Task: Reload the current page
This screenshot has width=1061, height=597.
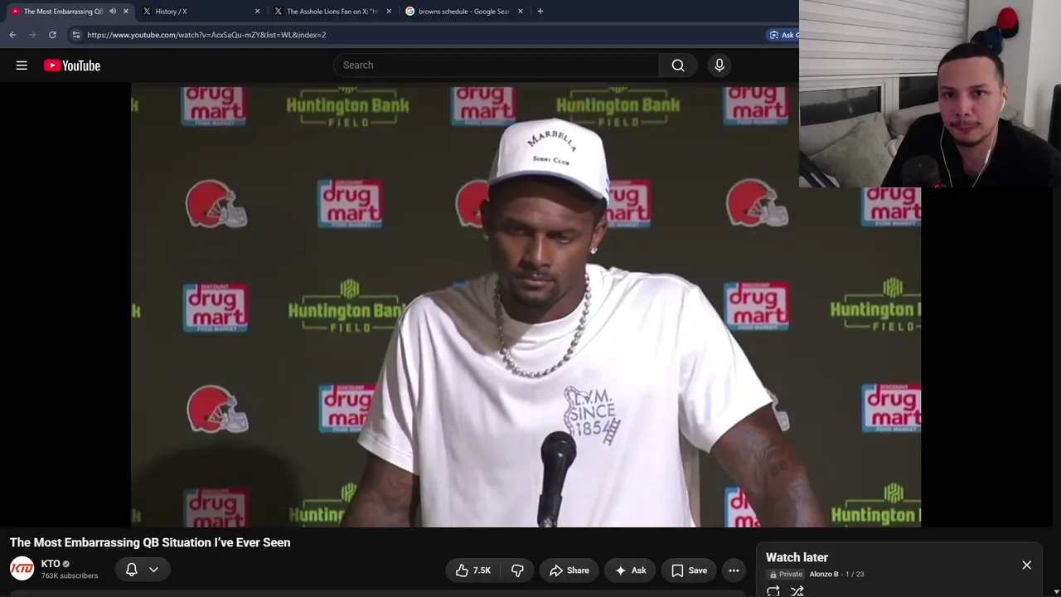Action: 52,35
